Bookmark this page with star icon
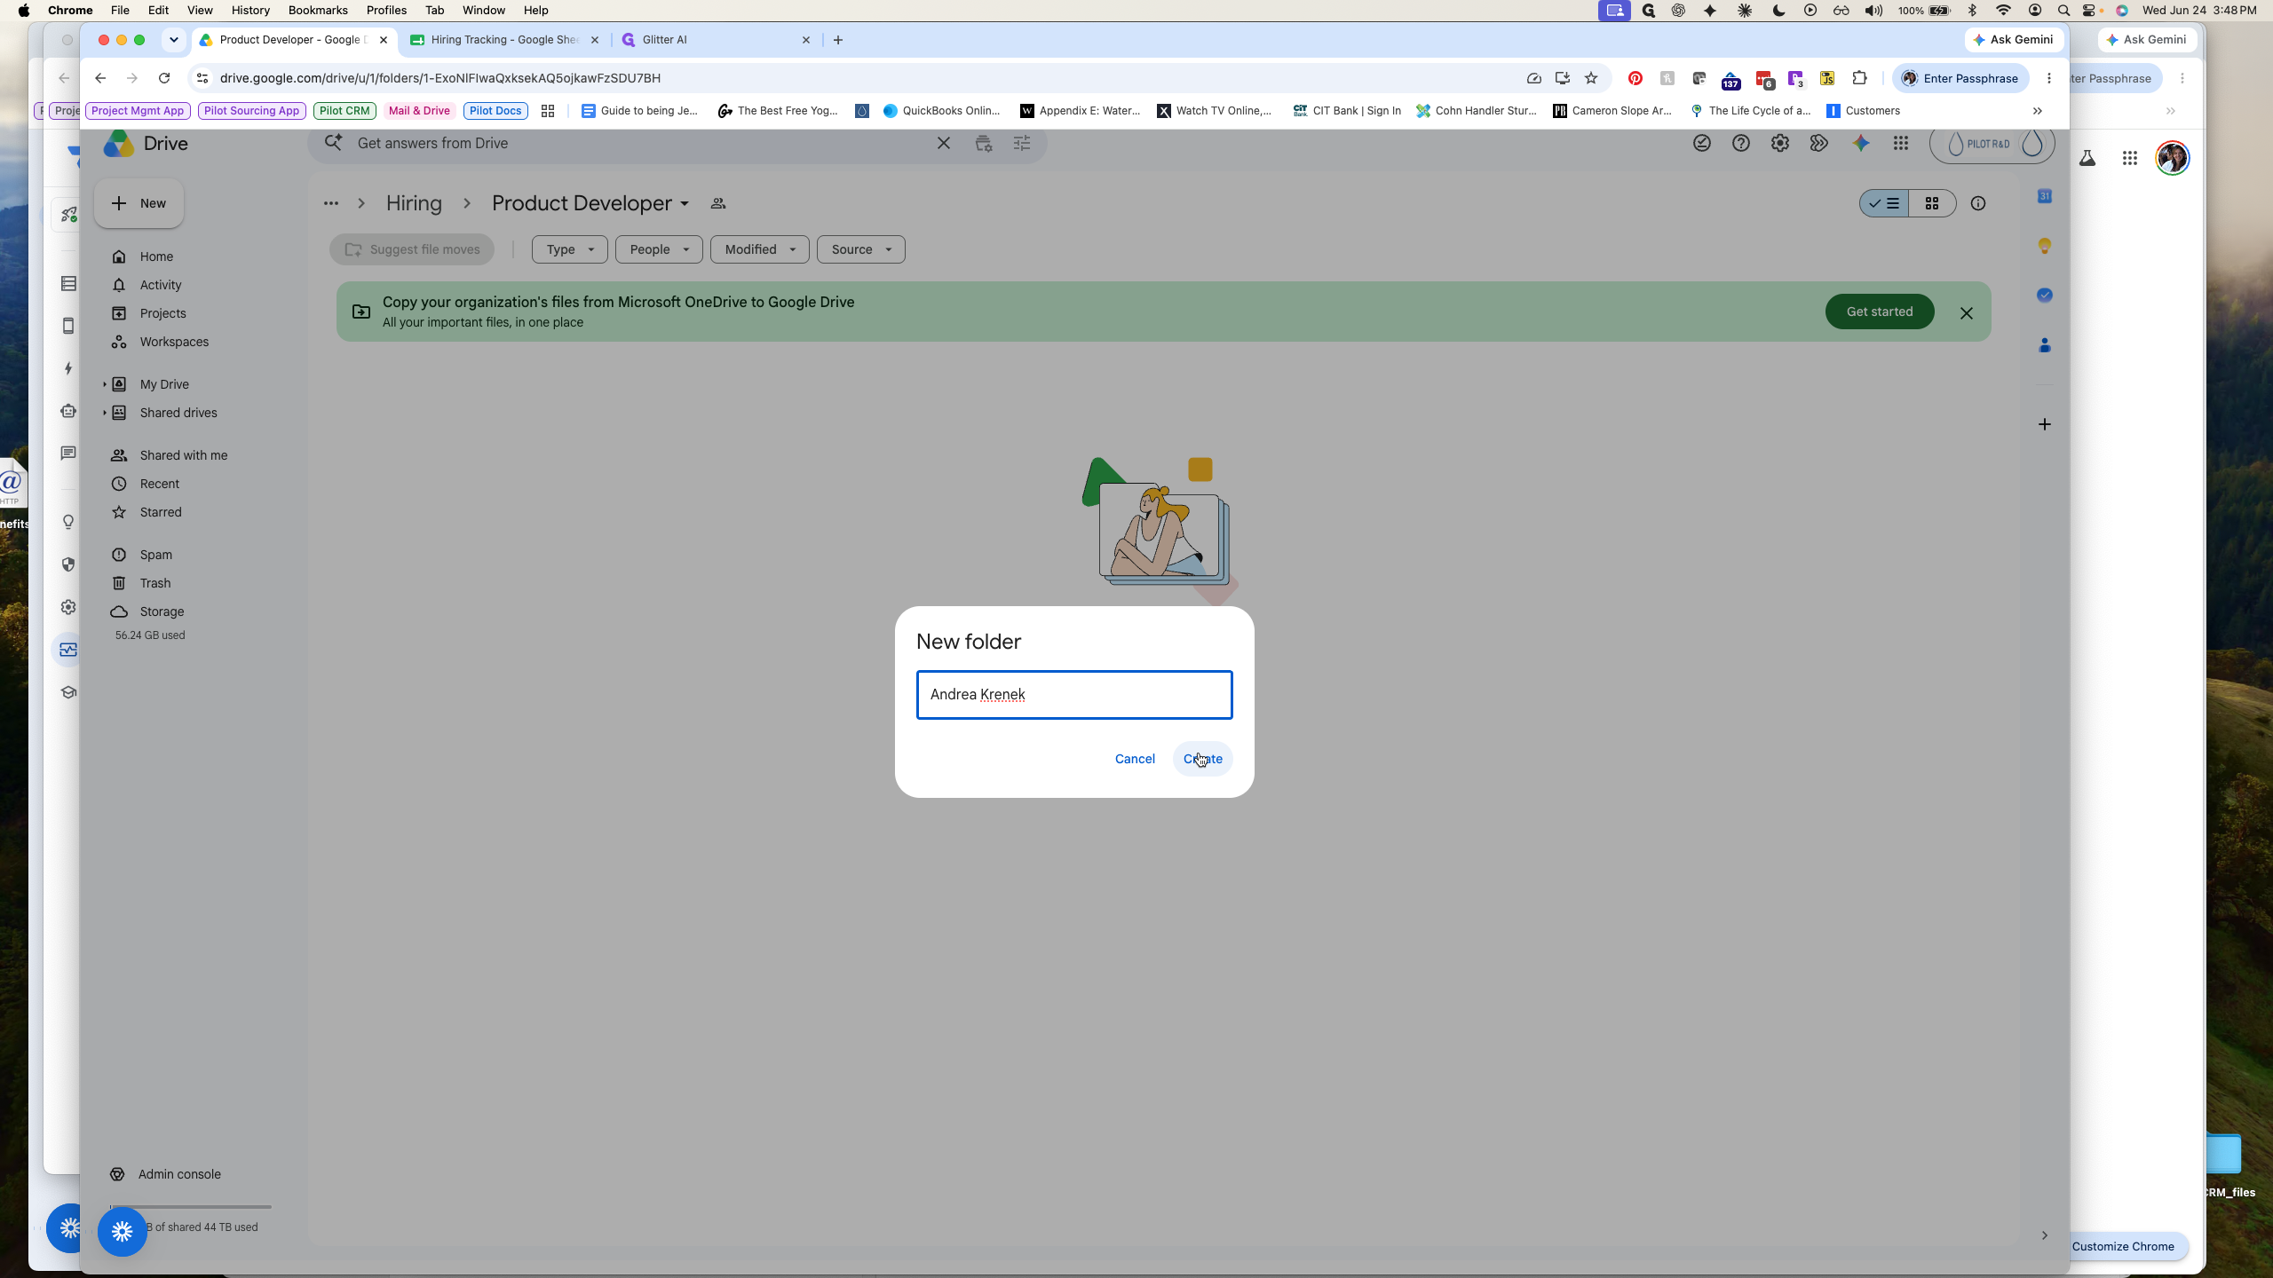Viewport: 2273px width, 1278px height. [1591, 78]
